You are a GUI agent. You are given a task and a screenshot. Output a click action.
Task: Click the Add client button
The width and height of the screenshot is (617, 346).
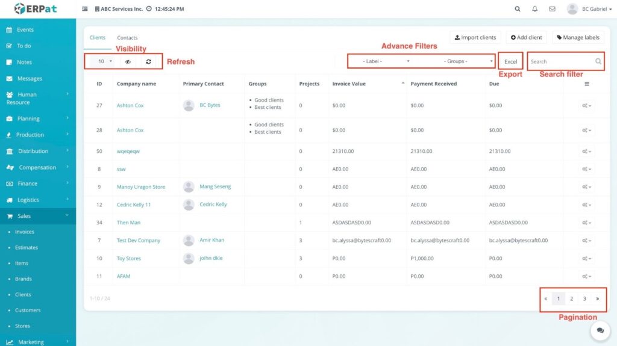coord(526,37)
